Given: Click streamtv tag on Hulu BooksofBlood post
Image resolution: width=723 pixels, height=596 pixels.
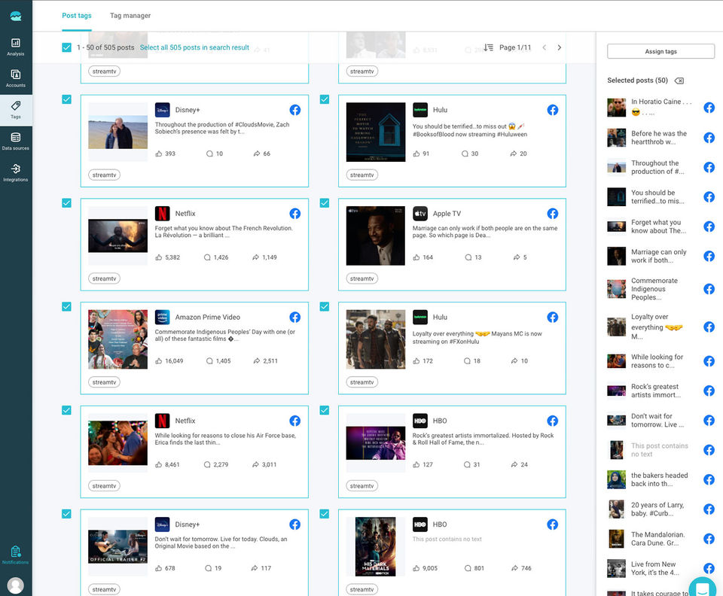Looking at the screenshot, I should point(362,175).
